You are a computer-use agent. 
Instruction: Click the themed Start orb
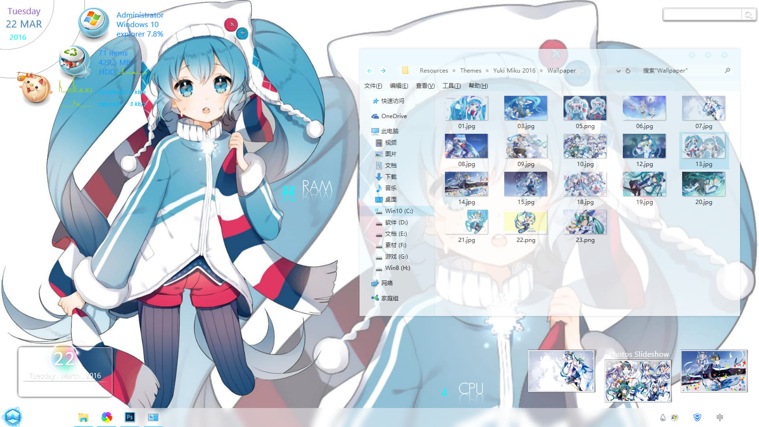(12, 416)
